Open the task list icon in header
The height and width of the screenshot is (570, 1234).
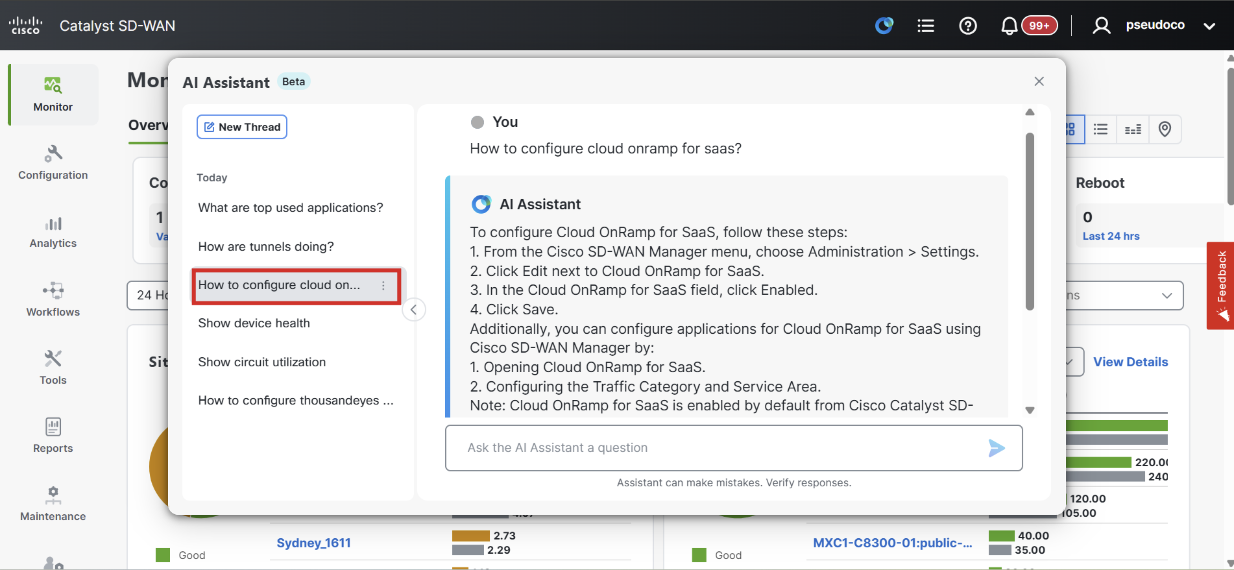(x=926, y=25)
